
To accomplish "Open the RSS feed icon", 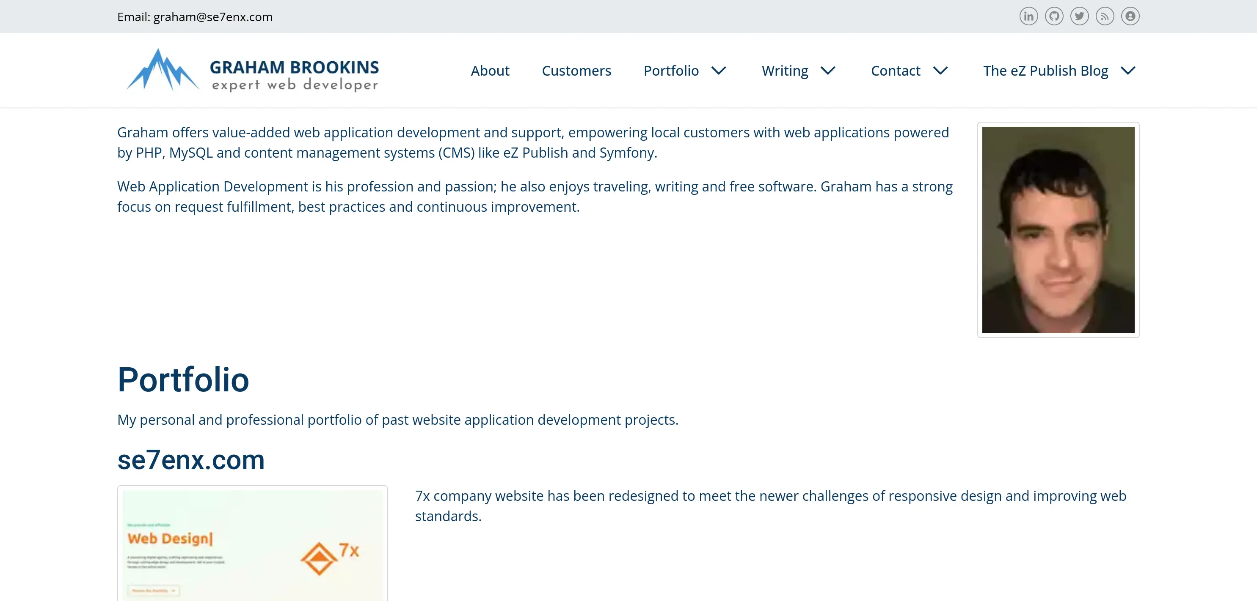I will pyautogui.click(x=1105, y=16).
